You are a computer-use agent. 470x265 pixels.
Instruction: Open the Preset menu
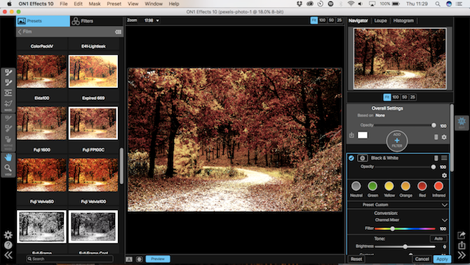click(114, 4)
